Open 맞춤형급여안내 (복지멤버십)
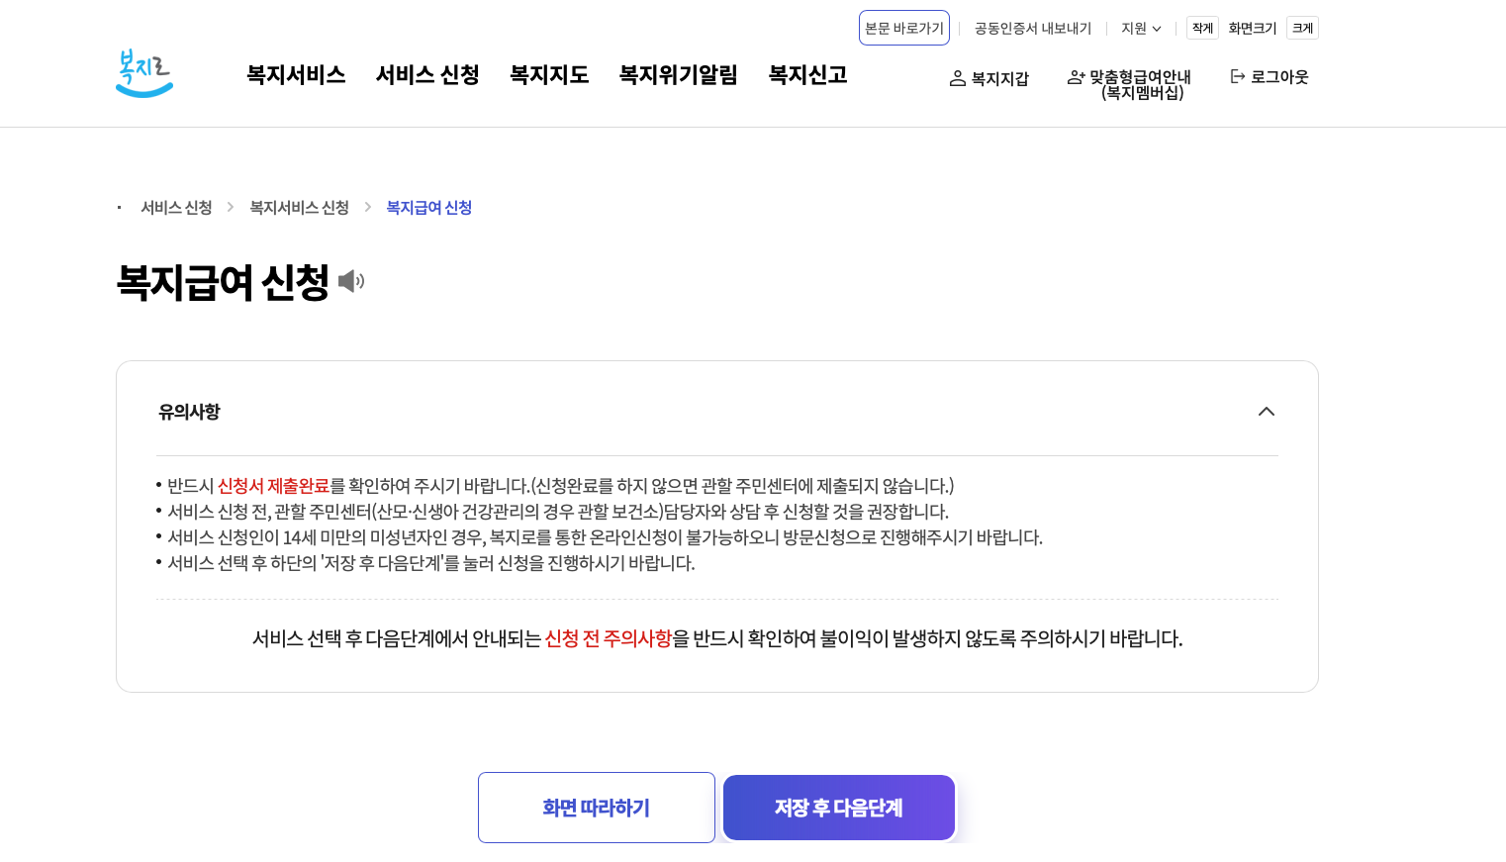 click(x=1129, y=84)
